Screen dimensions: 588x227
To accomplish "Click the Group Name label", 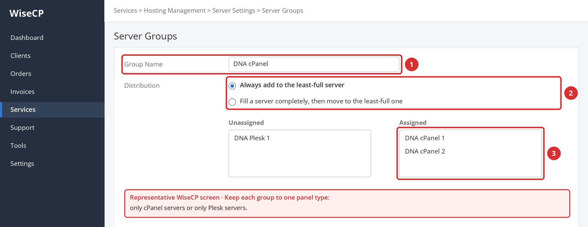I will click(x=143, y=64).
